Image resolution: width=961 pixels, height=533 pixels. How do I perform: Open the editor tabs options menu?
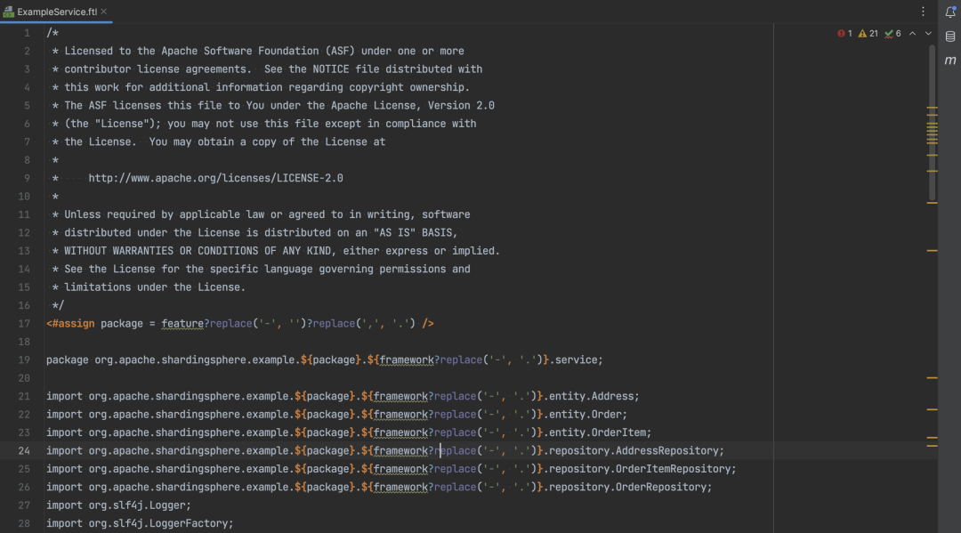point(923,12)
